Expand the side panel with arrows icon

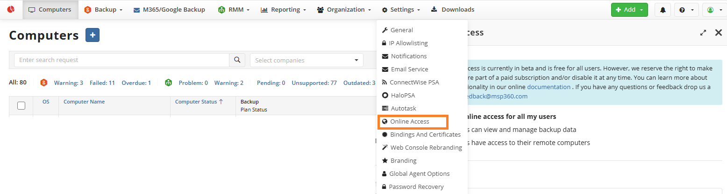pos(703,33)
